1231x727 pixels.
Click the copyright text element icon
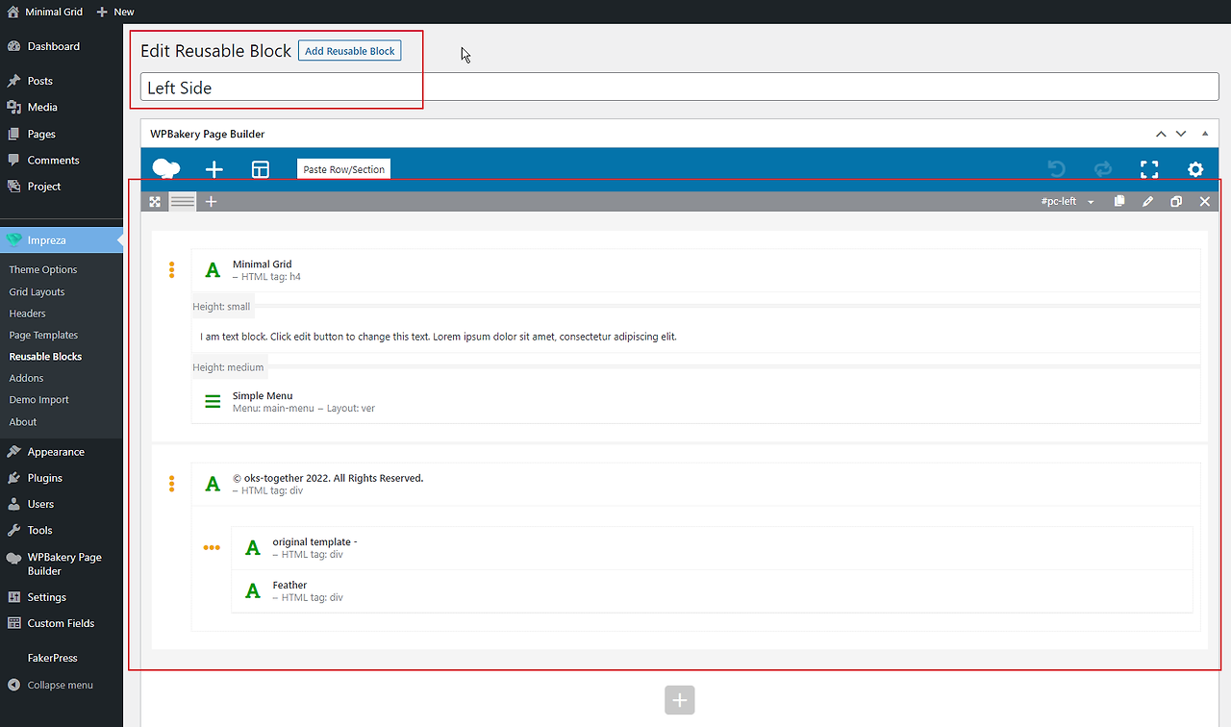click(213, 484)
